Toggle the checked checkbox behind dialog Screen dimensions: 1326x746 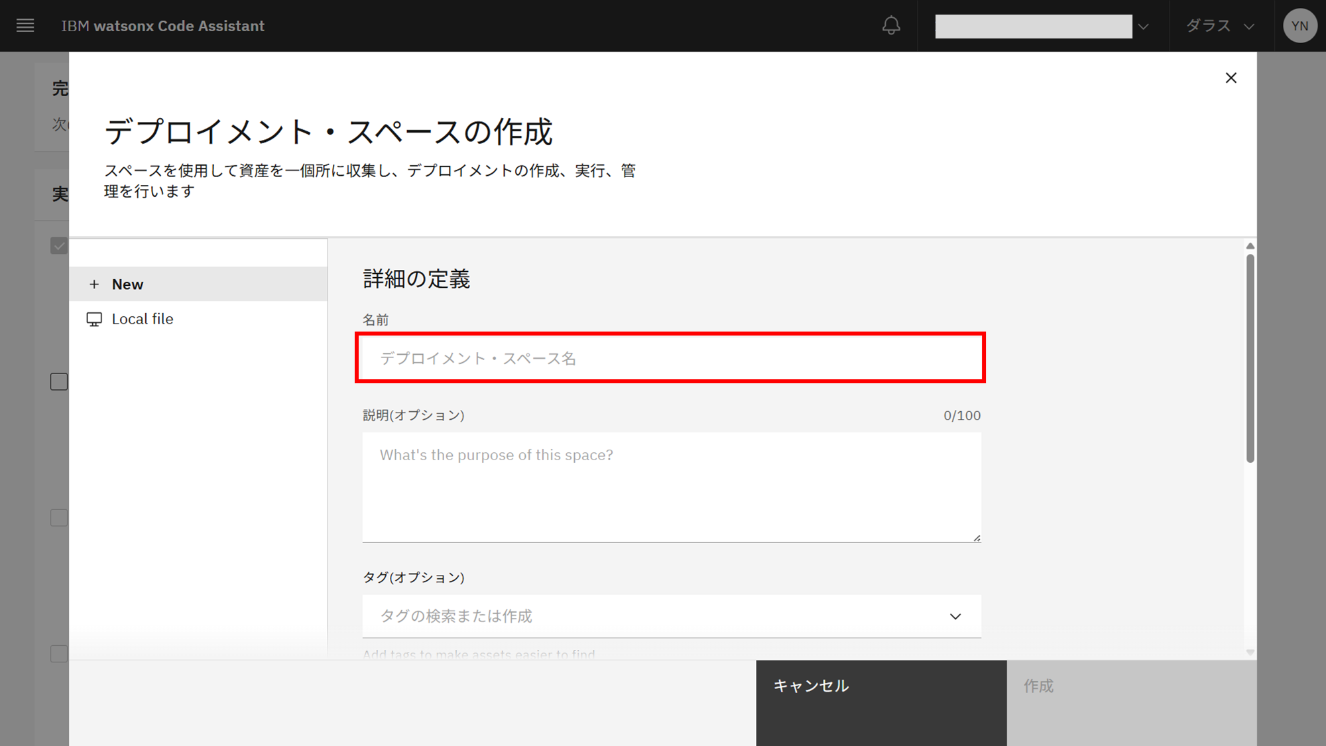59,246
